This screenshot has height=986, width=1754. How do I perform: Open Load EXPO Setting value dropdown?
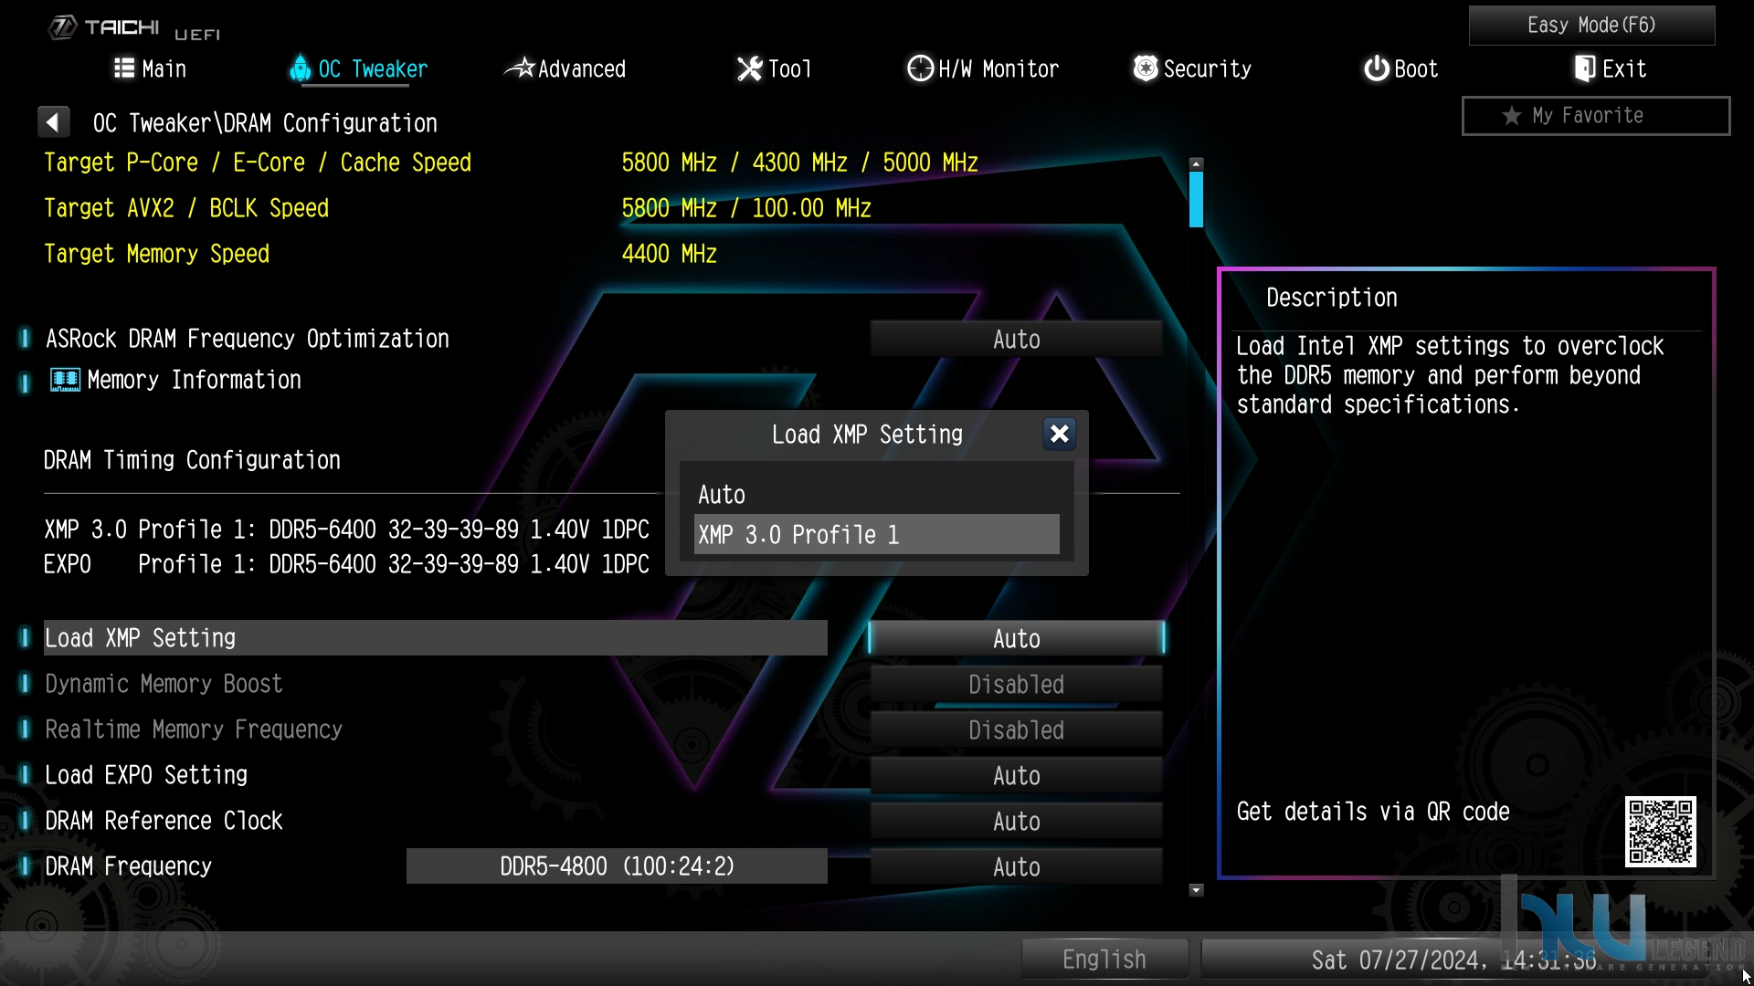[1016, 775]
